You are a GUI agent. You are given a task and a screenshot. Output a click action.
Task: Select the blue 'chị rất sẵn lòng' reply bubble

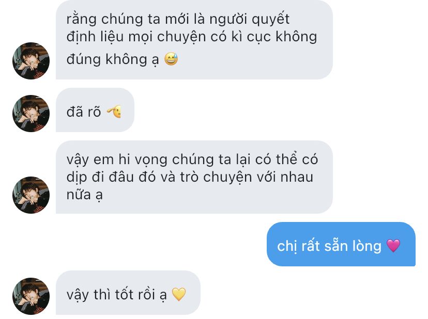tap(341, 244)
